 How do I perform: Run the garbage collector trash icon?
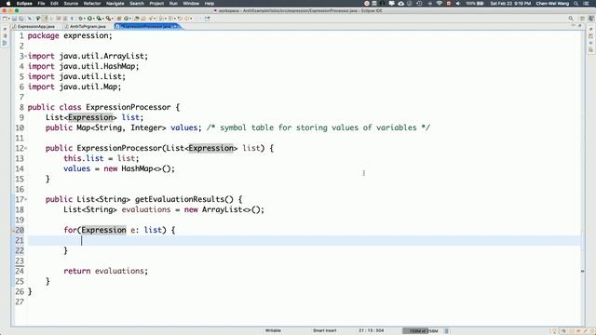point(447,331)
